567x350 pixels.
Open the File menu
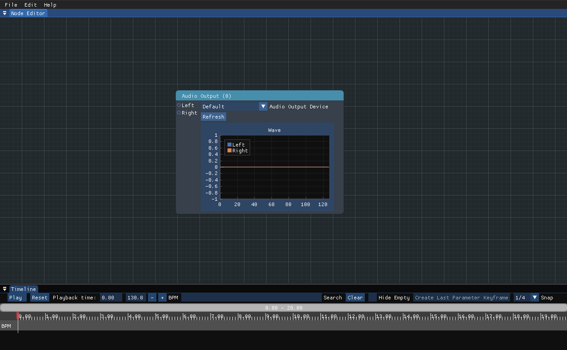[x=11, y=5]
